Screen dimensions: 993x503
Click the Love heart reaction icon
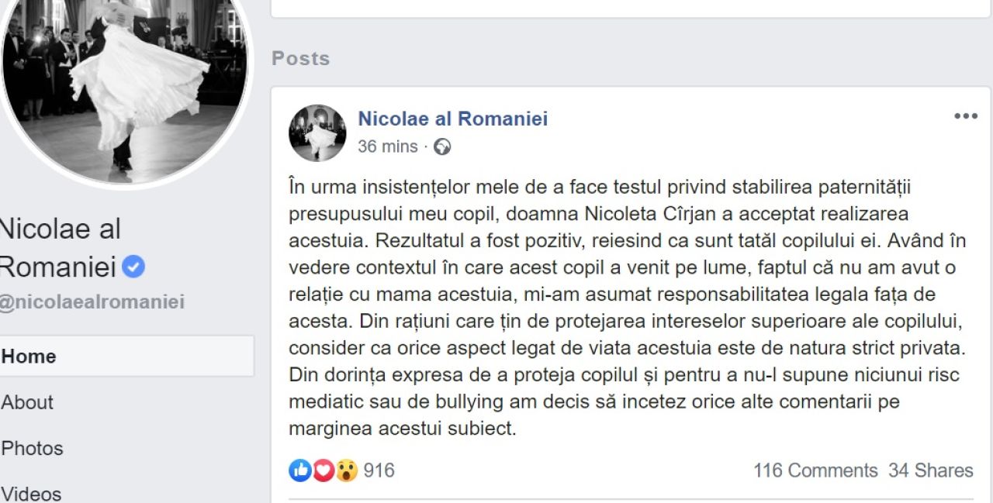(323, 470)
